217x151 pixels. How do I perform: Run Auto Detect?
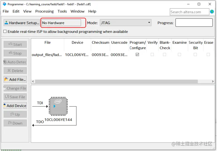[x=15, y=62]
